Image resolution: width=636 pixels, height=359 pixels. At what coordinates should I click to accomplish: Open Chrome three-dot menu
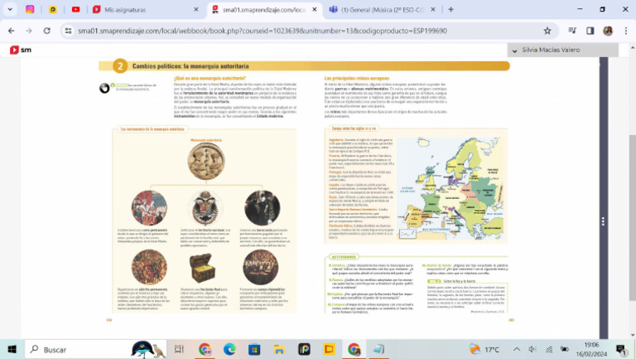[626, 31]
